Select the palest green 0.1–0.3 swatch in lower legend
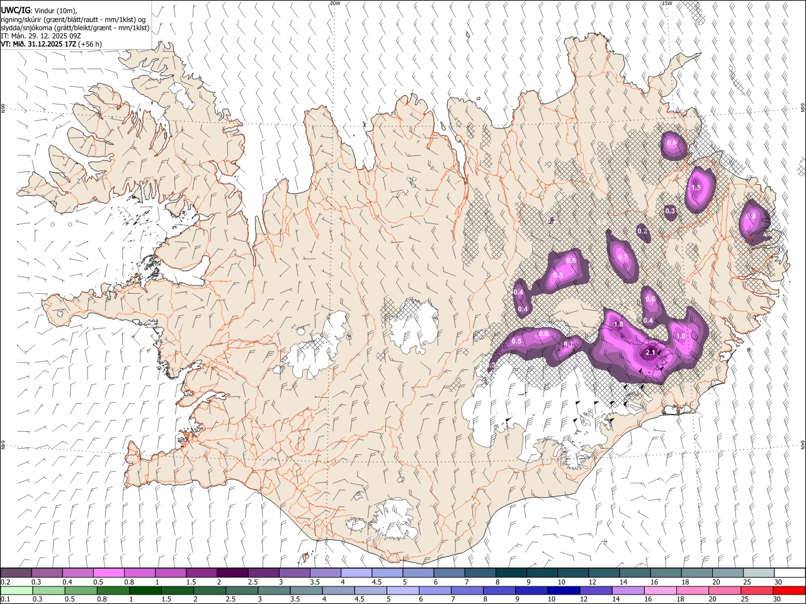The width and height of the screenshot is (806, 604). 16,591
